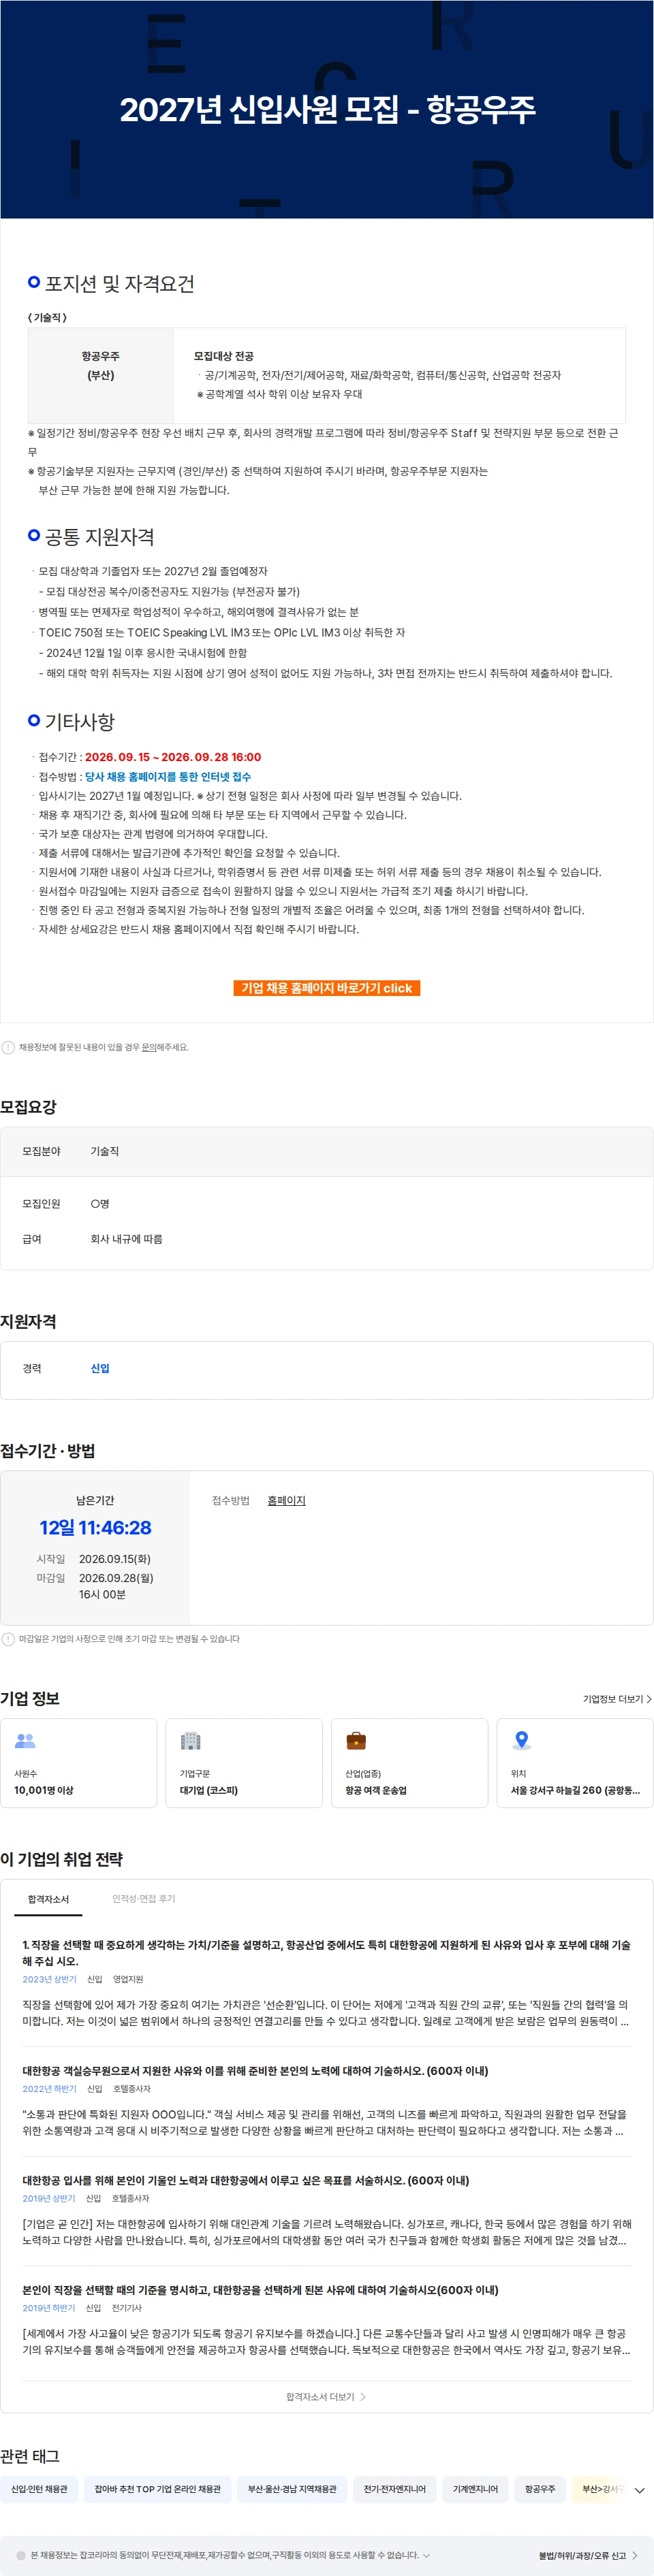Click the people icon on 사원수 card
Image resolution: width=654 pixels, height=2576 pixels.
pyautogui.click(x=25, y=1741)
